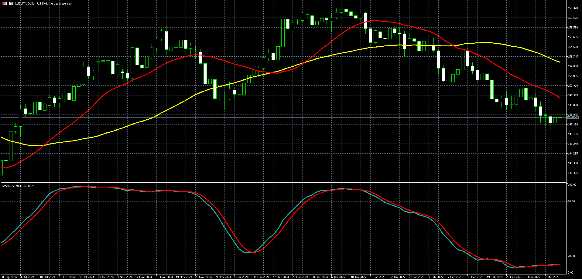This screenshot has height=279, width=582.
Task: Click the 7 Nov 2024 date label
Action: pyautogui.click(x=144, y=277)
